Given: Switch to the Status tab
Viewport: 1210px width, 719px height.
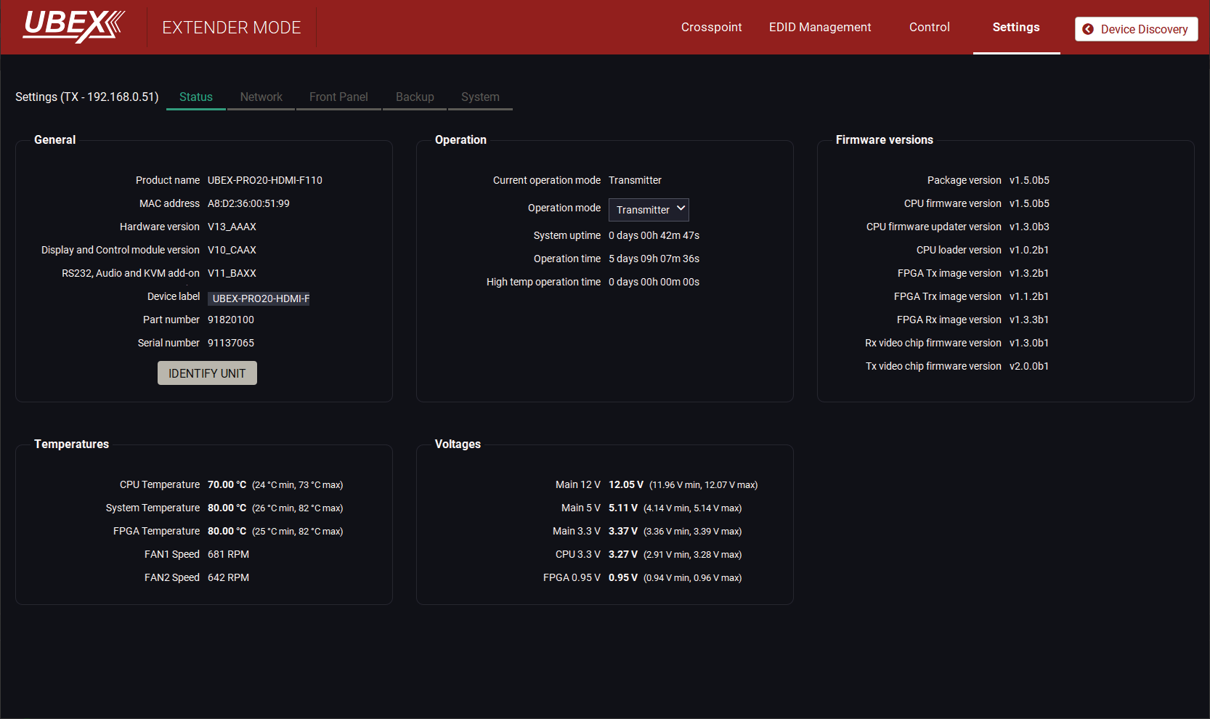Looking at the screenshot, I should (196, 97).
